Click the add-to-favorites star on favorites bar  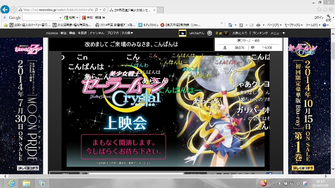[6, 25]
